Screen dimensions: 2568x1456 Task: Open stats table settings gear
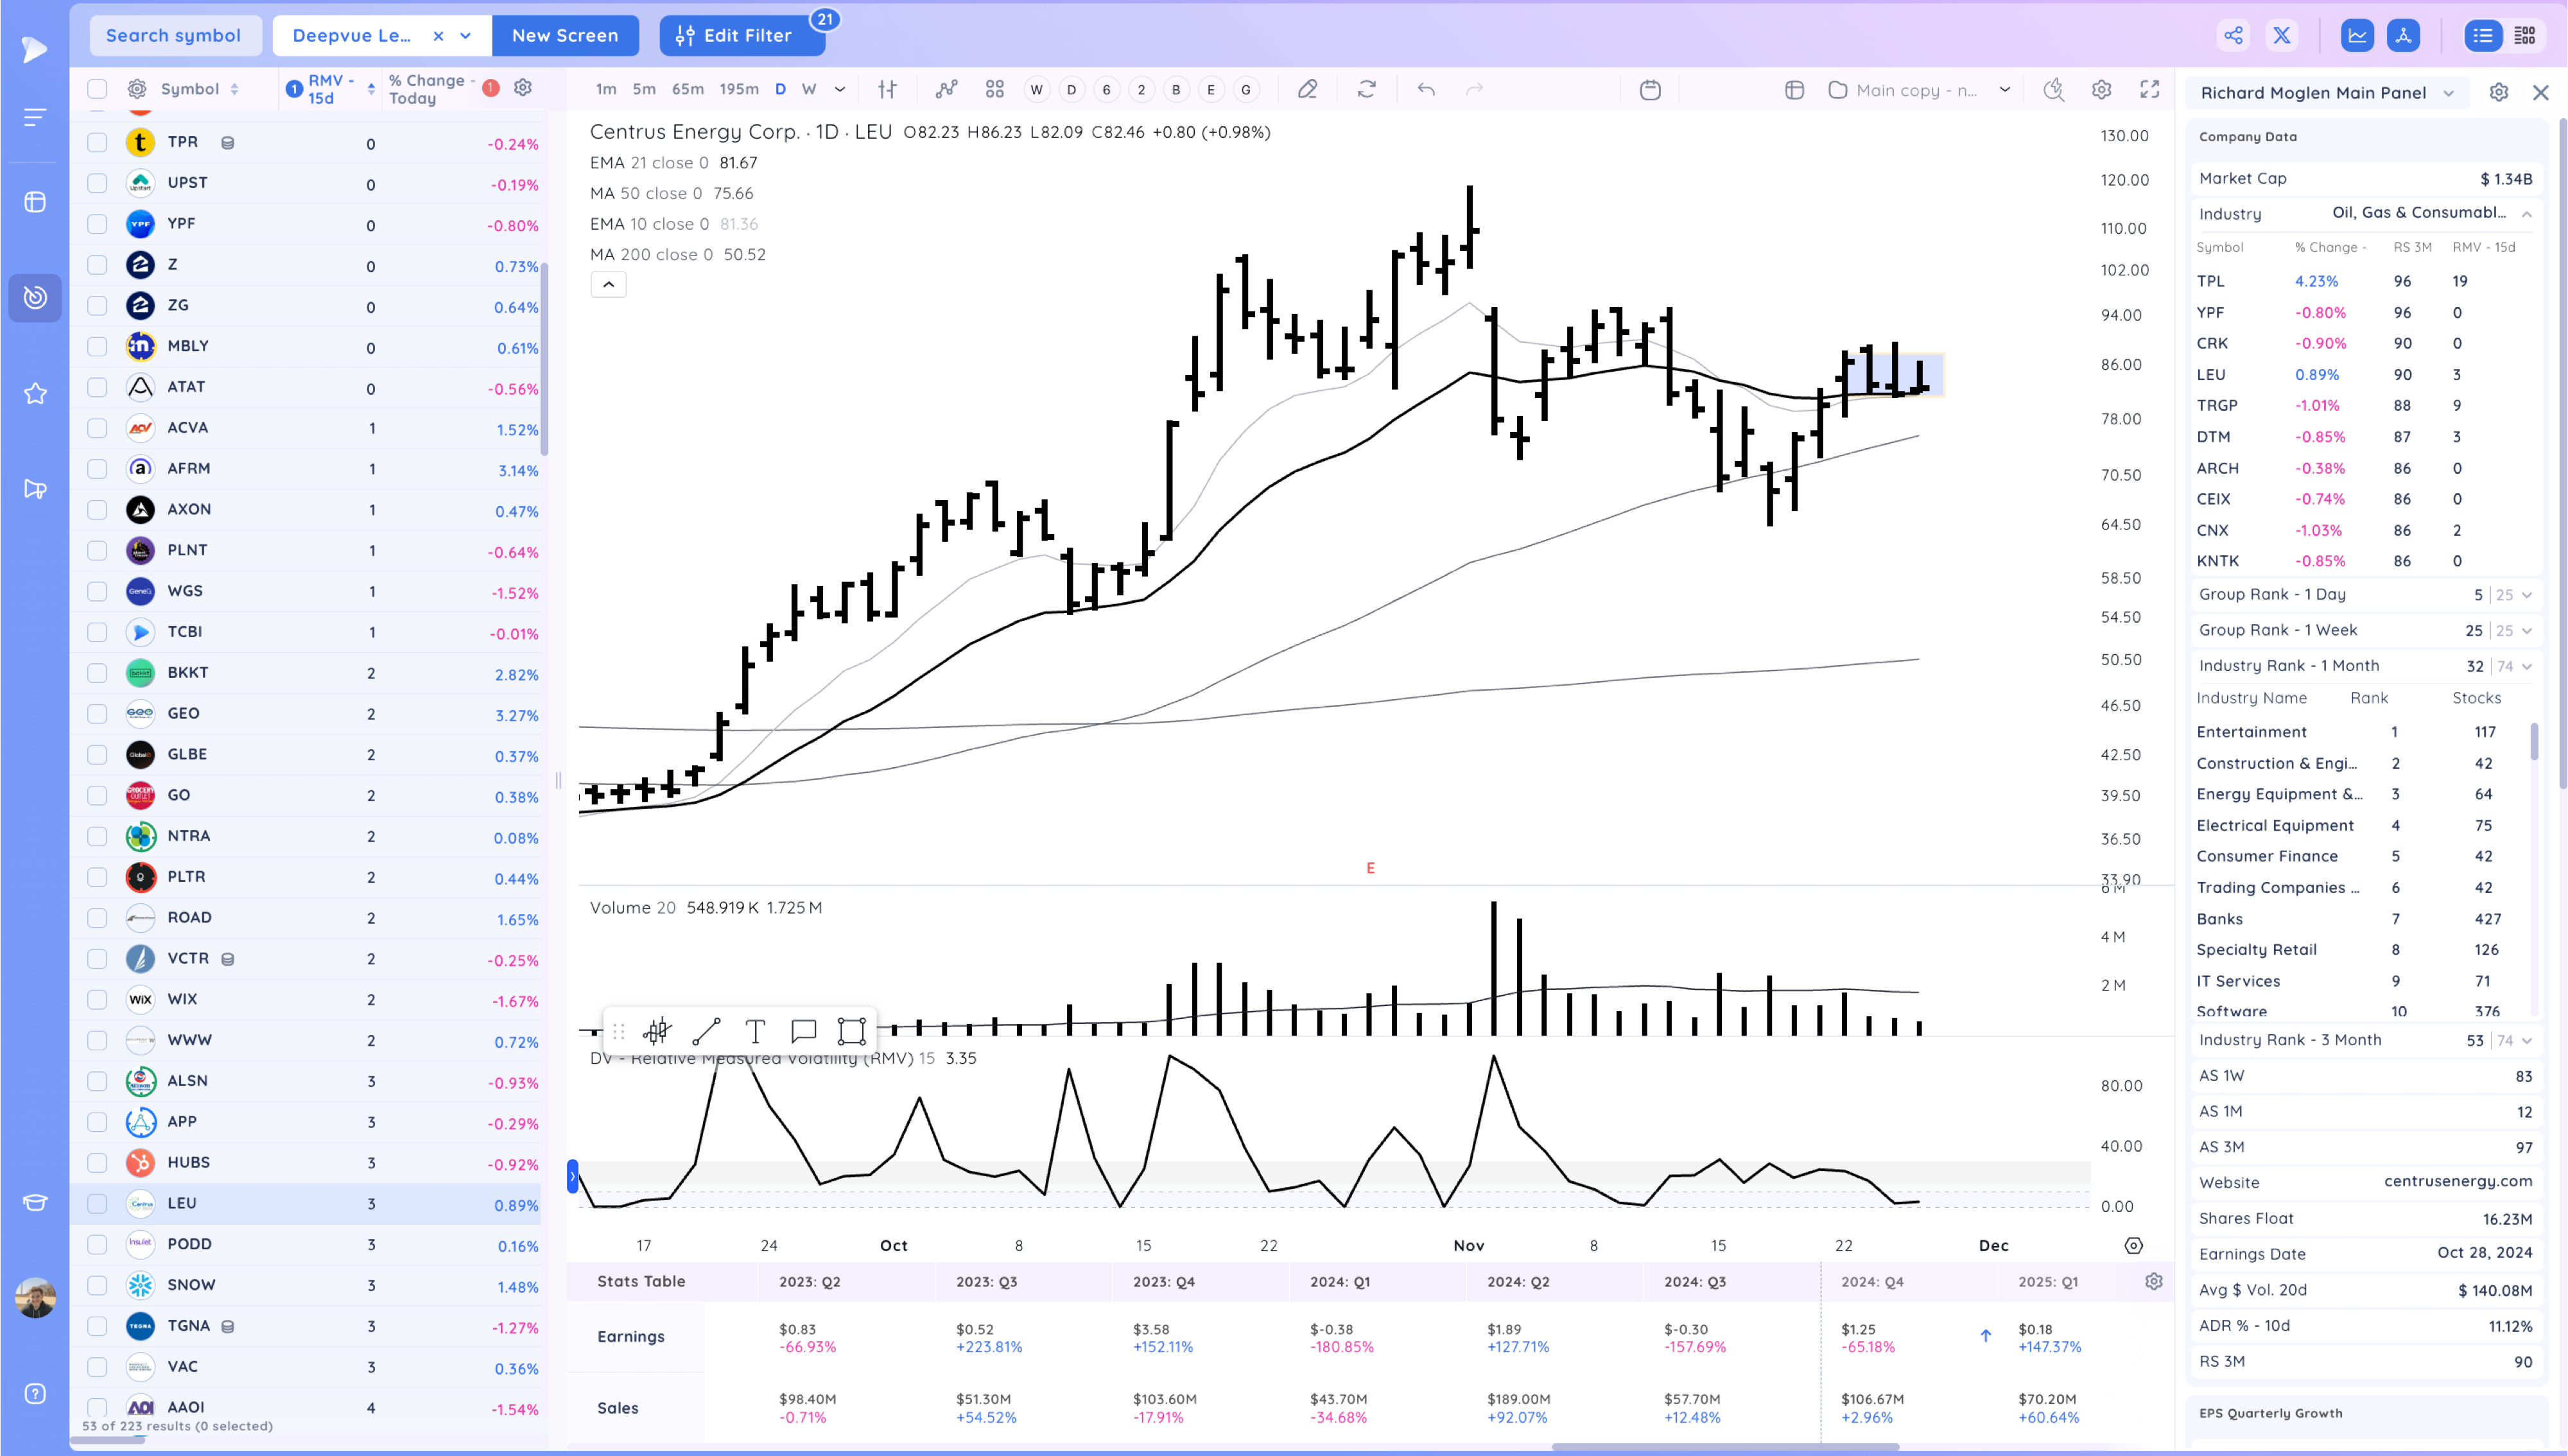point(2154,1281)
